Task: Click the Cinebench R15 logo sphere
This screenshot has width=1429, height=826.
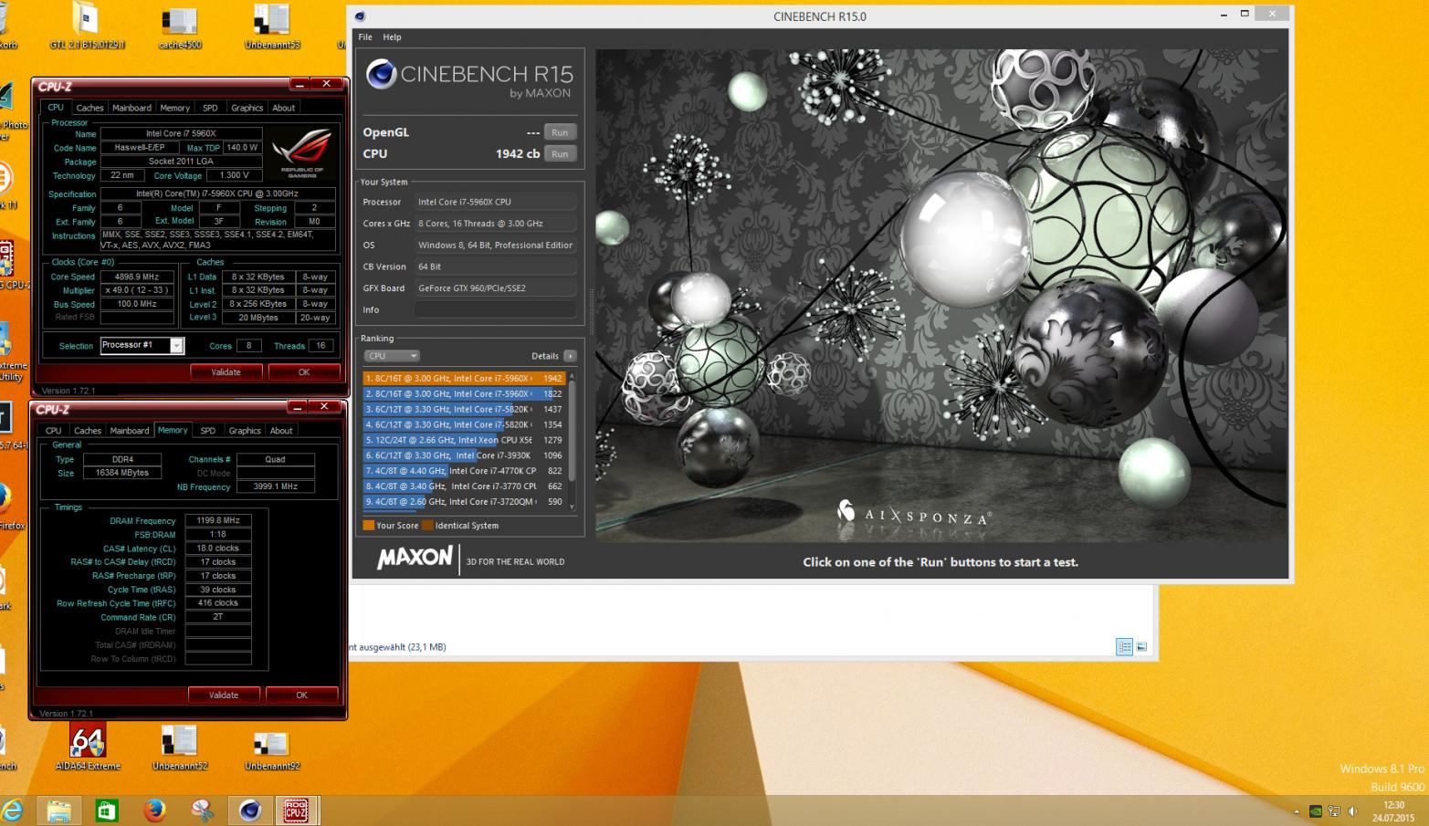Action: pyautogui.click(x=381, y=75)
